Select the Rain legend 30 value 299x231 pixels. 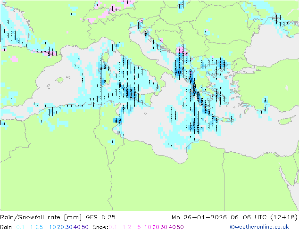[x=69, y=227]
